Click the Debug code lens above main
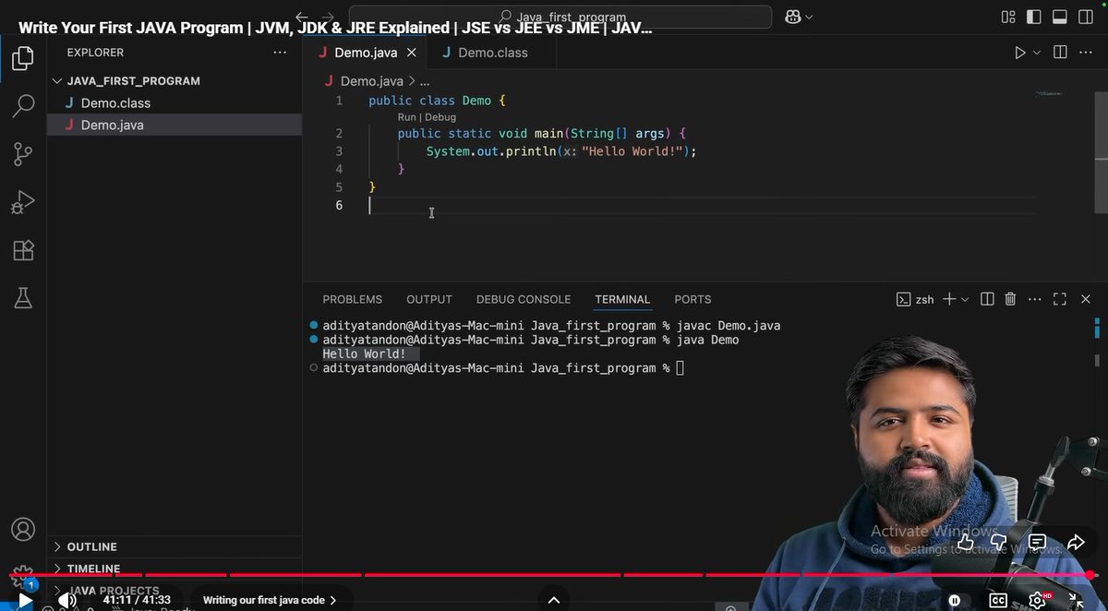This screenshot has height=611, width=1108. tap(440, 117)
